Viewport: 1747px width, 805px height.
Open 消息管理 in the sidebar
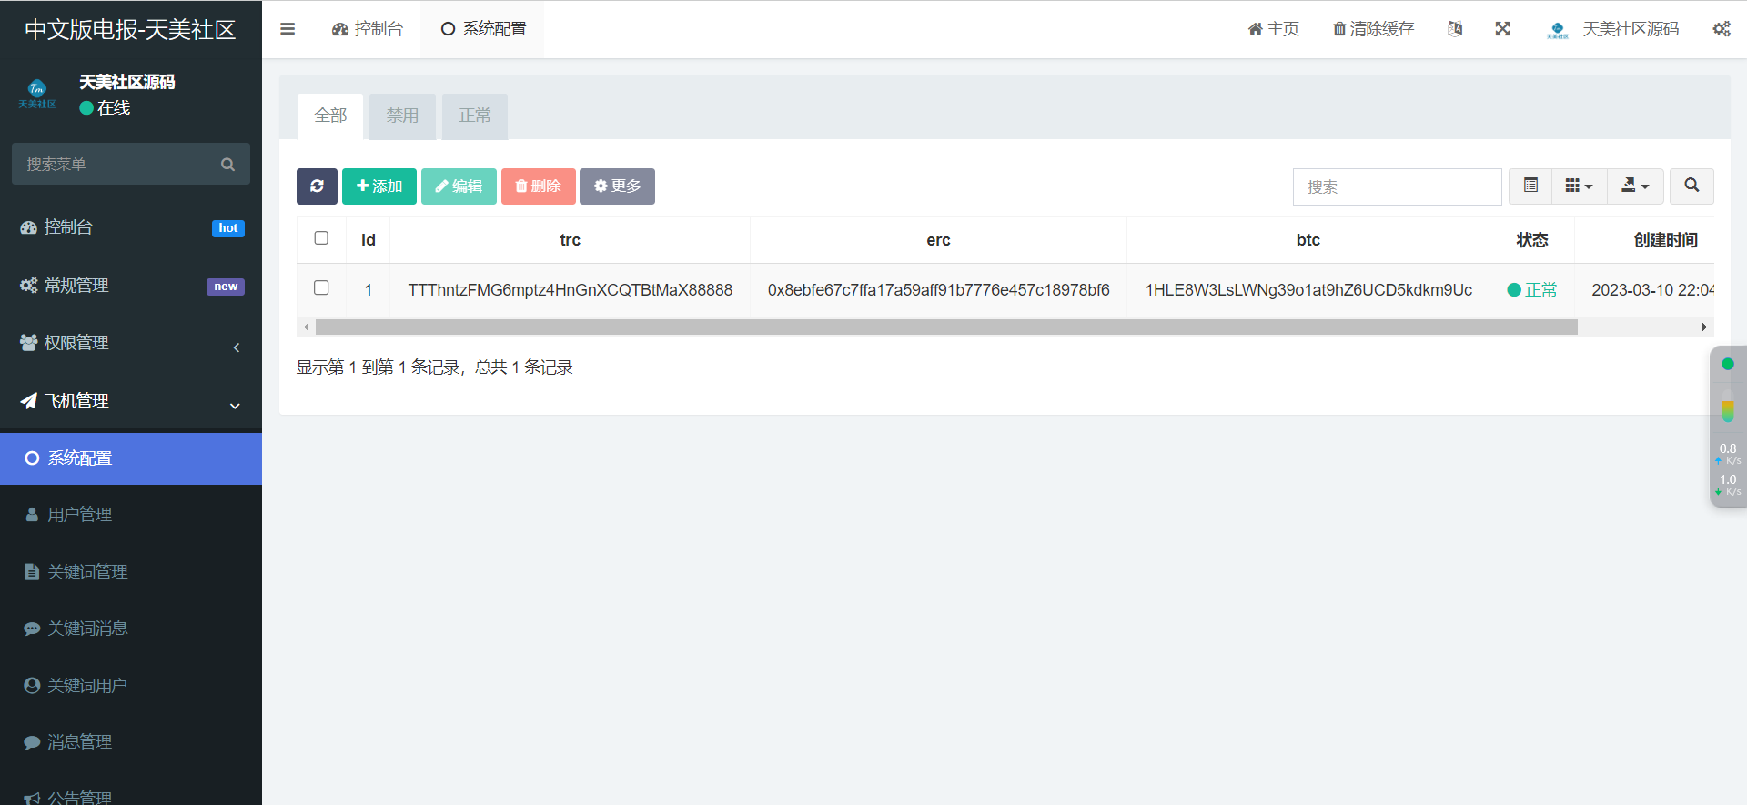click(131, 742)
